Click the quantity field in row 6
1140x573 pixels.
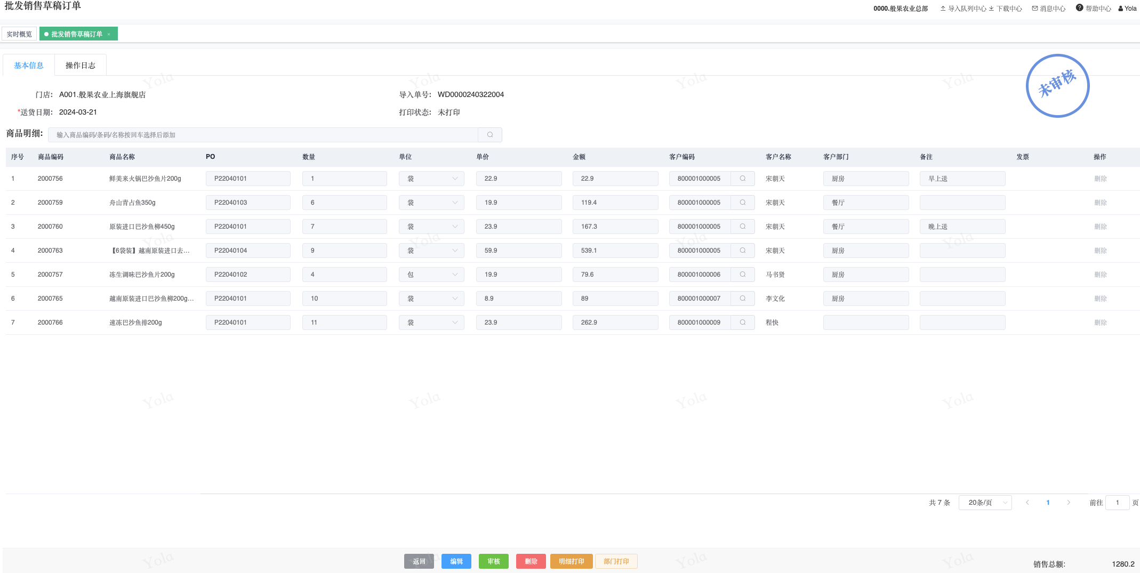coord(344,298)
